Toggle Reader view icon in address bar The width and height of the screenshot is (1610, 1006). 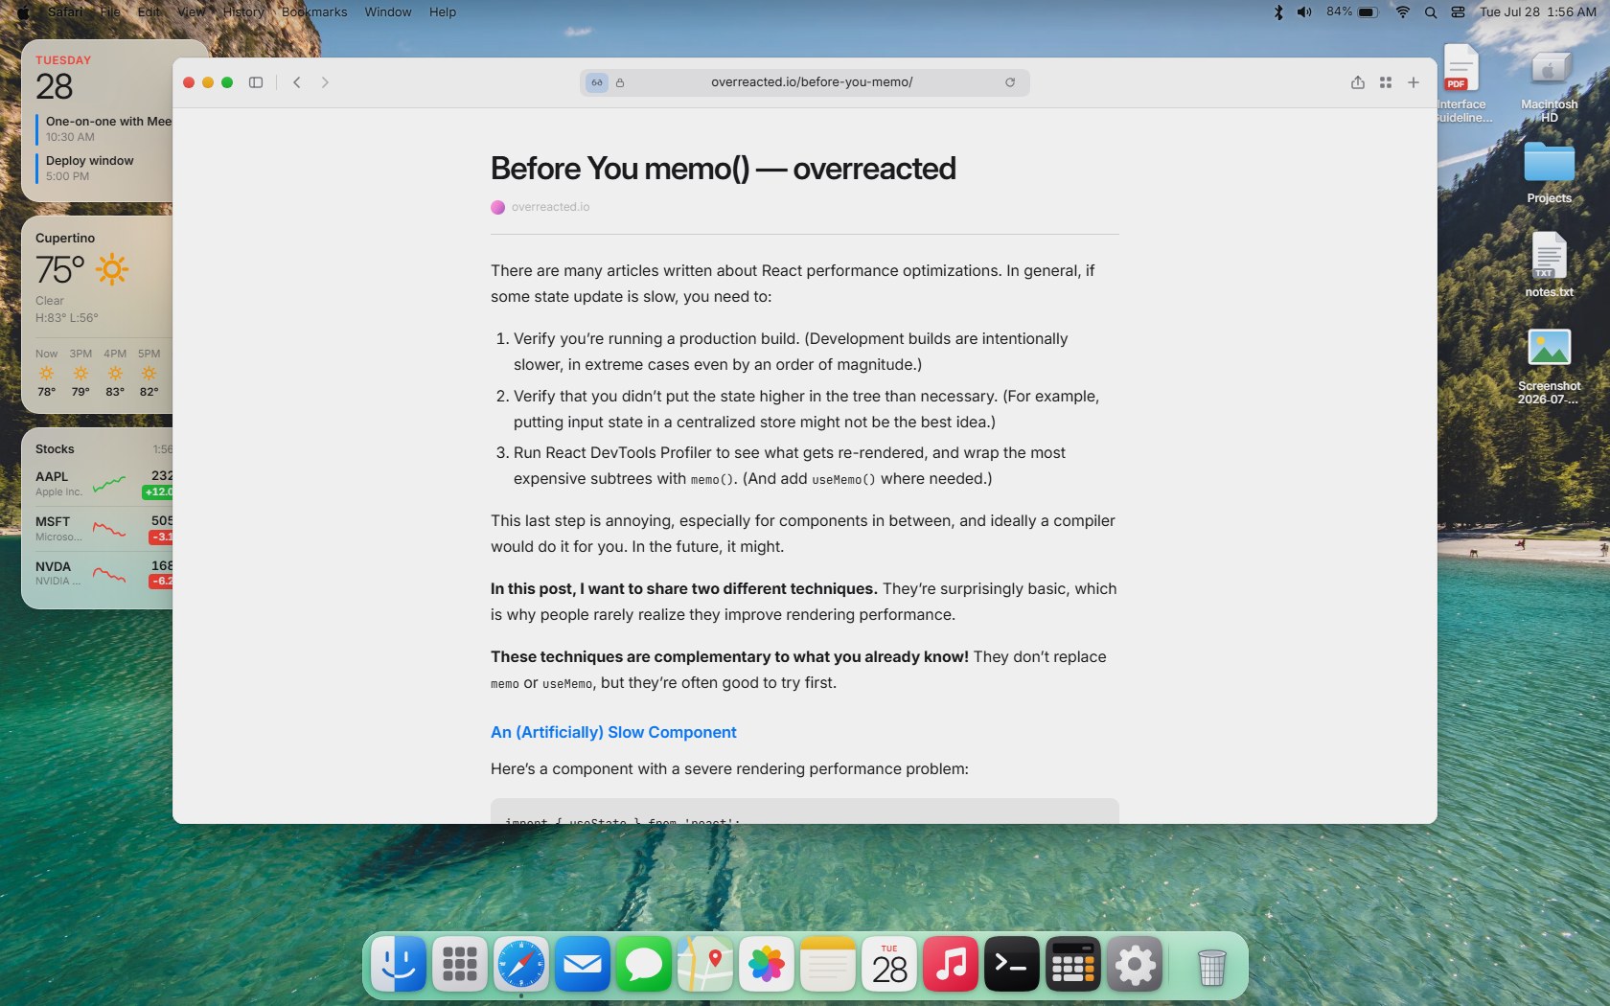[597, 82]
